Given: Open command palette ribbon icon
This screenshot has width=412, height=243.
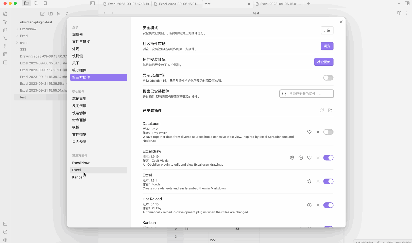Looking at the screenshot, I should (5, 38).
